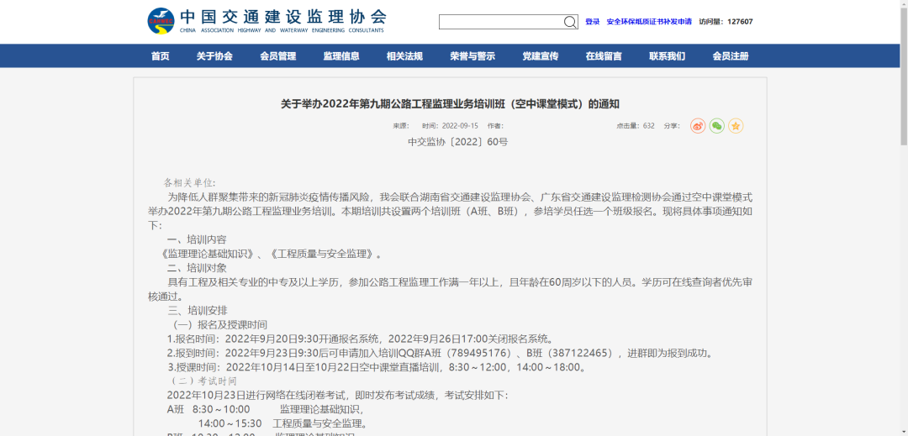
Task: Focus the site search input field
Action: 501,22
